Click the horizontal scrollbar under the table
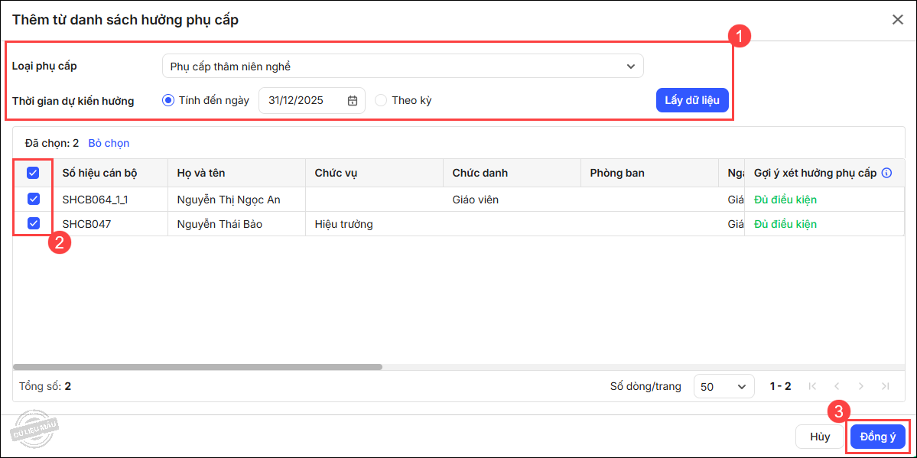 pyautogui.click(x=197, y=367)
